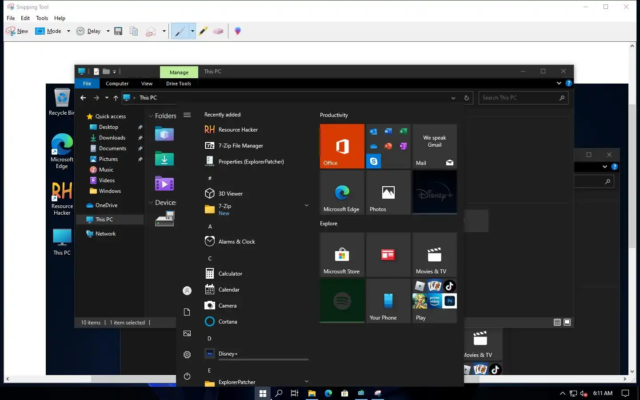640x400 pixels.
Task: Open the Microsoft Store tile
Action: pos(342,255)
